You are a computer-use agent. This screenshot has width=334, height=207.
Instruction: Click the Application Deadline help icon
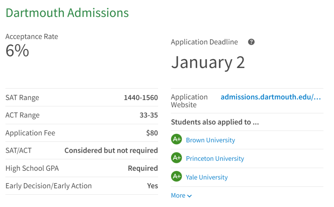coord(251,42)
